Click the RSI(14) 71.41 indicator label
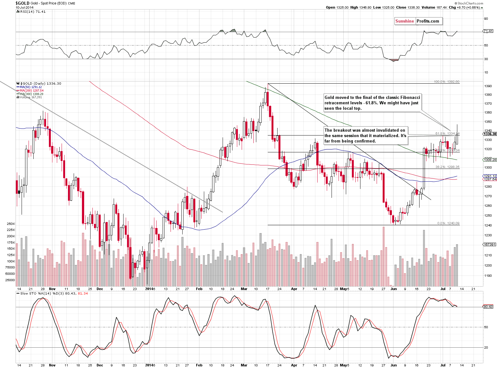 click(x=33, y=11)
